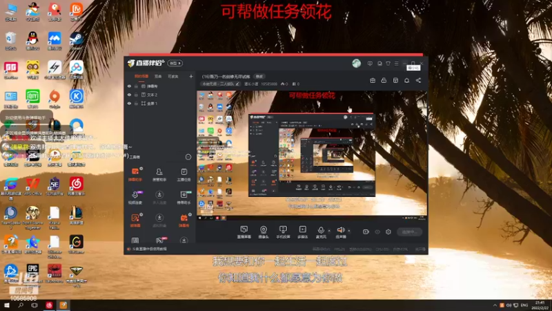
Task: Open stream settings gear in bottom bar
Action: 388,232
